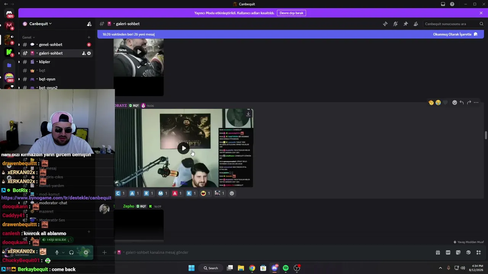
Task: Open galeri-sohbet channel settings gear
Action: pos(89,53)
